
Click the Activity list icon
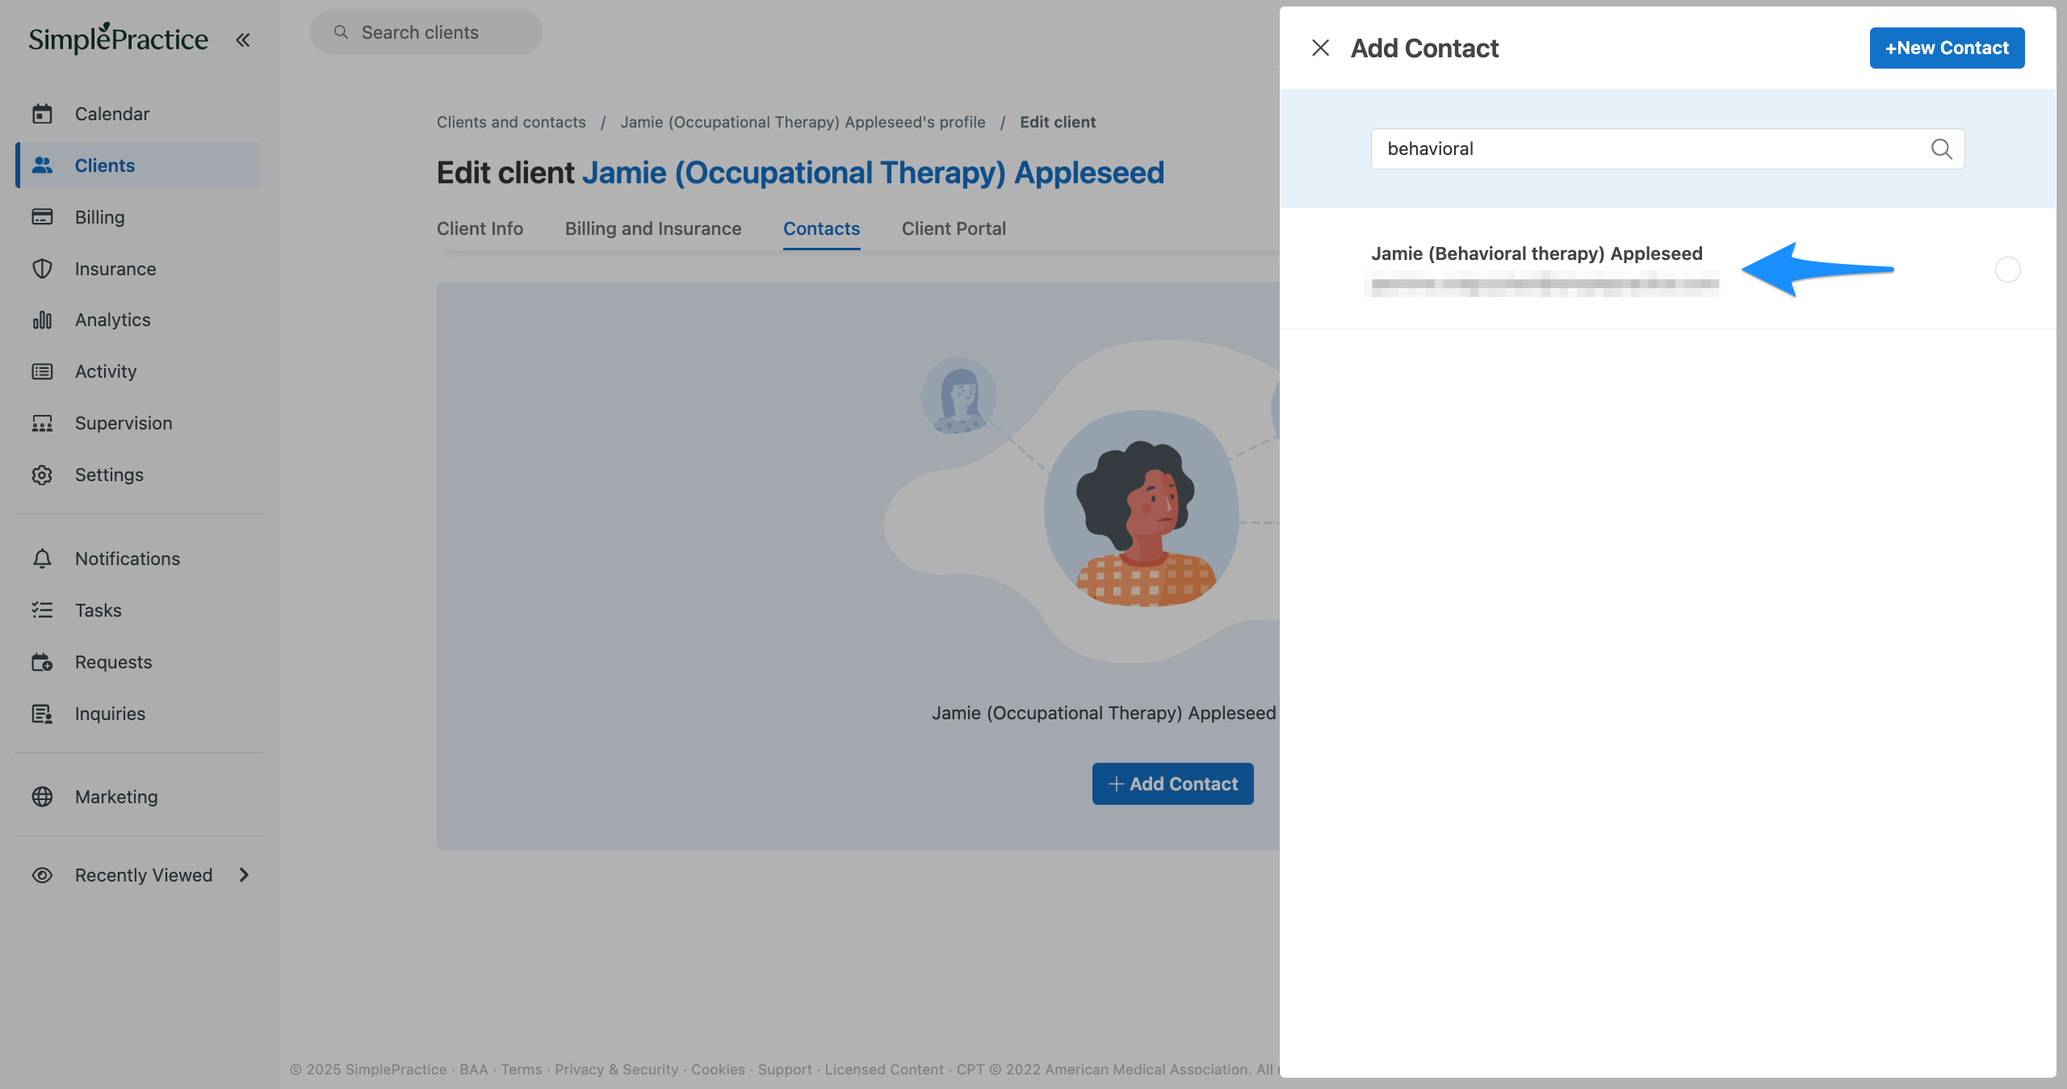(x=42, y=371)
